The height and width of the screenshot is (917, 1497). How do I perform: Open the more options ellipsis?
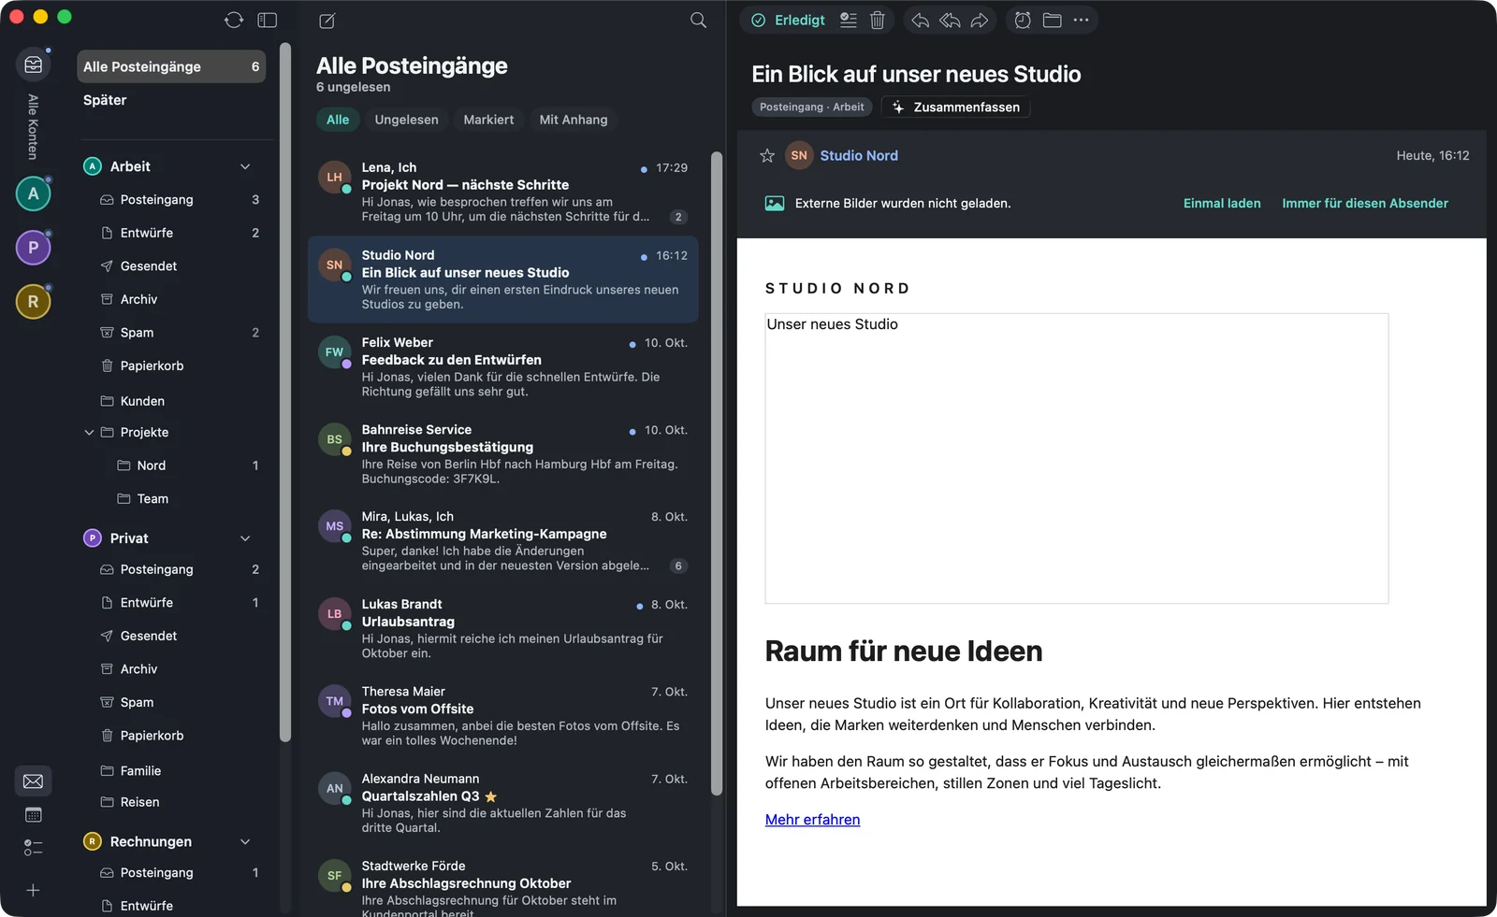[x=1082, y=20]
